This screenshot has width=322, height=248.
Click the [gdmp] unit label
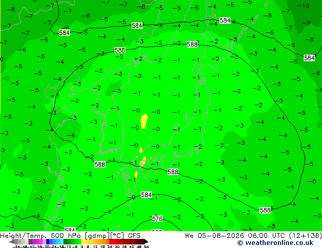[98, 236]
